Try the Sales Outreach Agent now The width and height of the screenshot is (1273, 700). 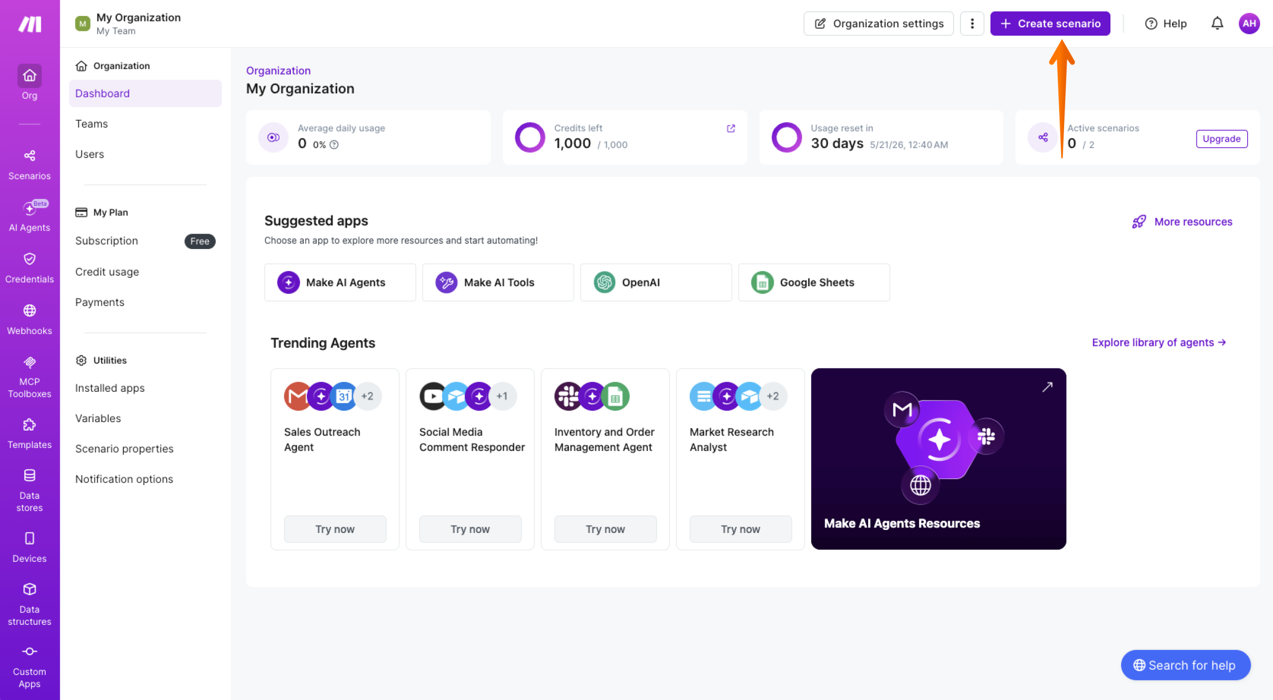click(335, 529)
